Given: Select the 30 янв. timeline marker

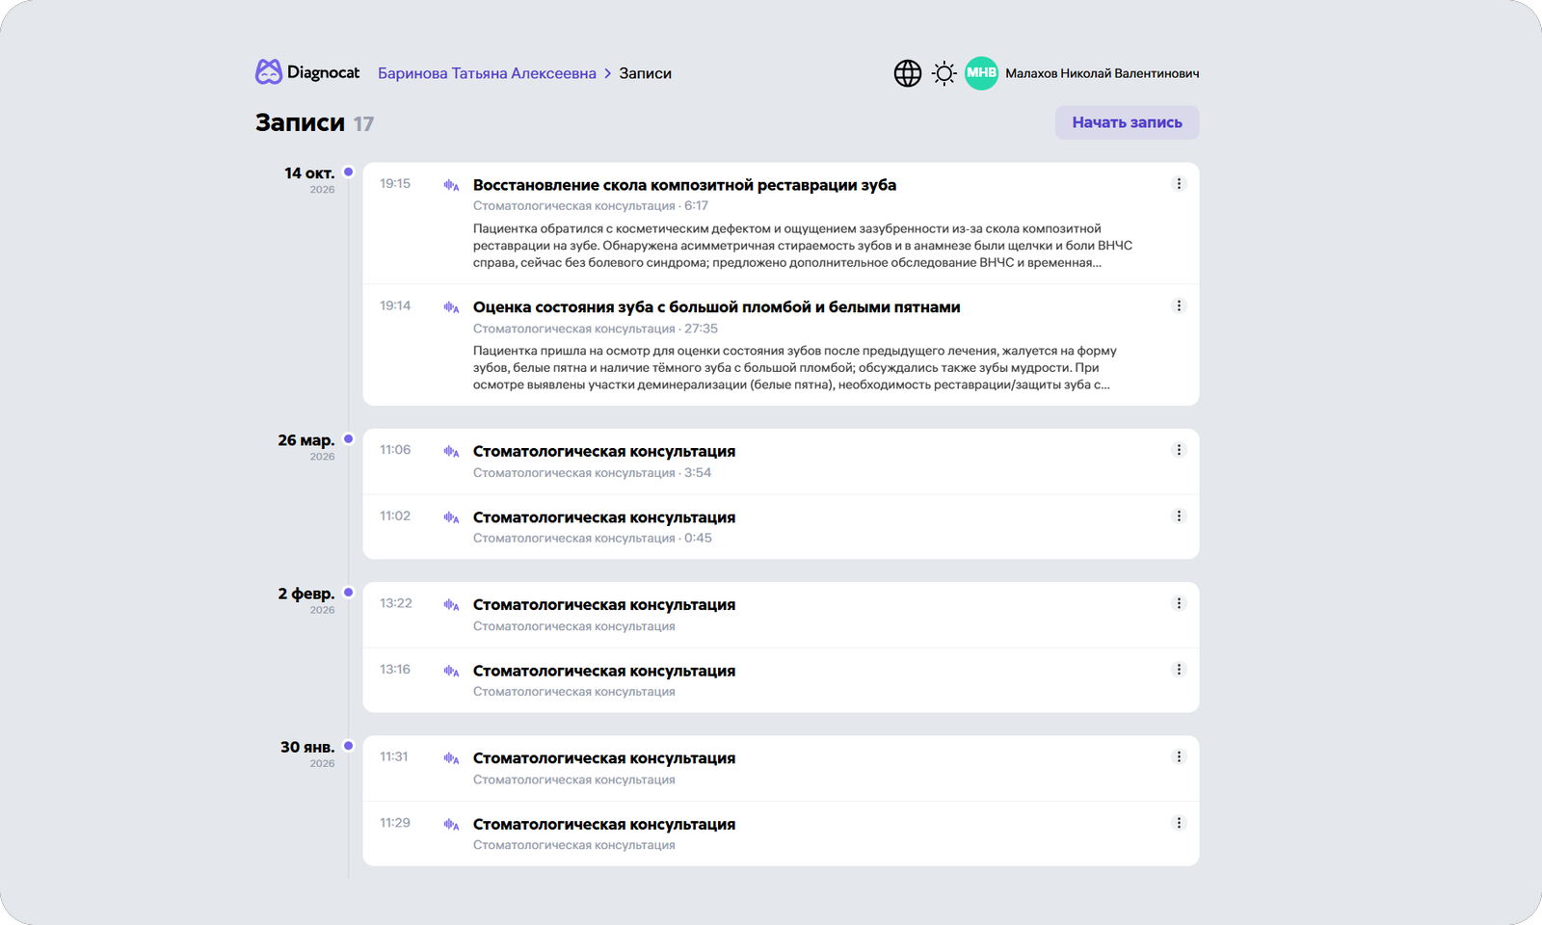Looking at the screenshot, I should [x=349, y=746].
